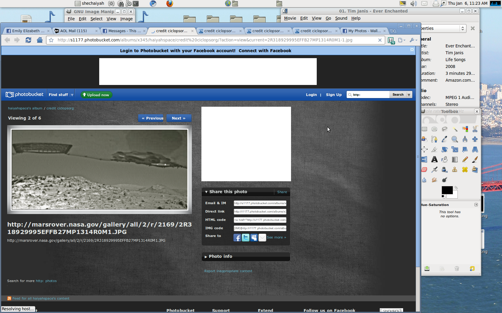Switch to the My Photos - Wall... tab

click(365, 31)
